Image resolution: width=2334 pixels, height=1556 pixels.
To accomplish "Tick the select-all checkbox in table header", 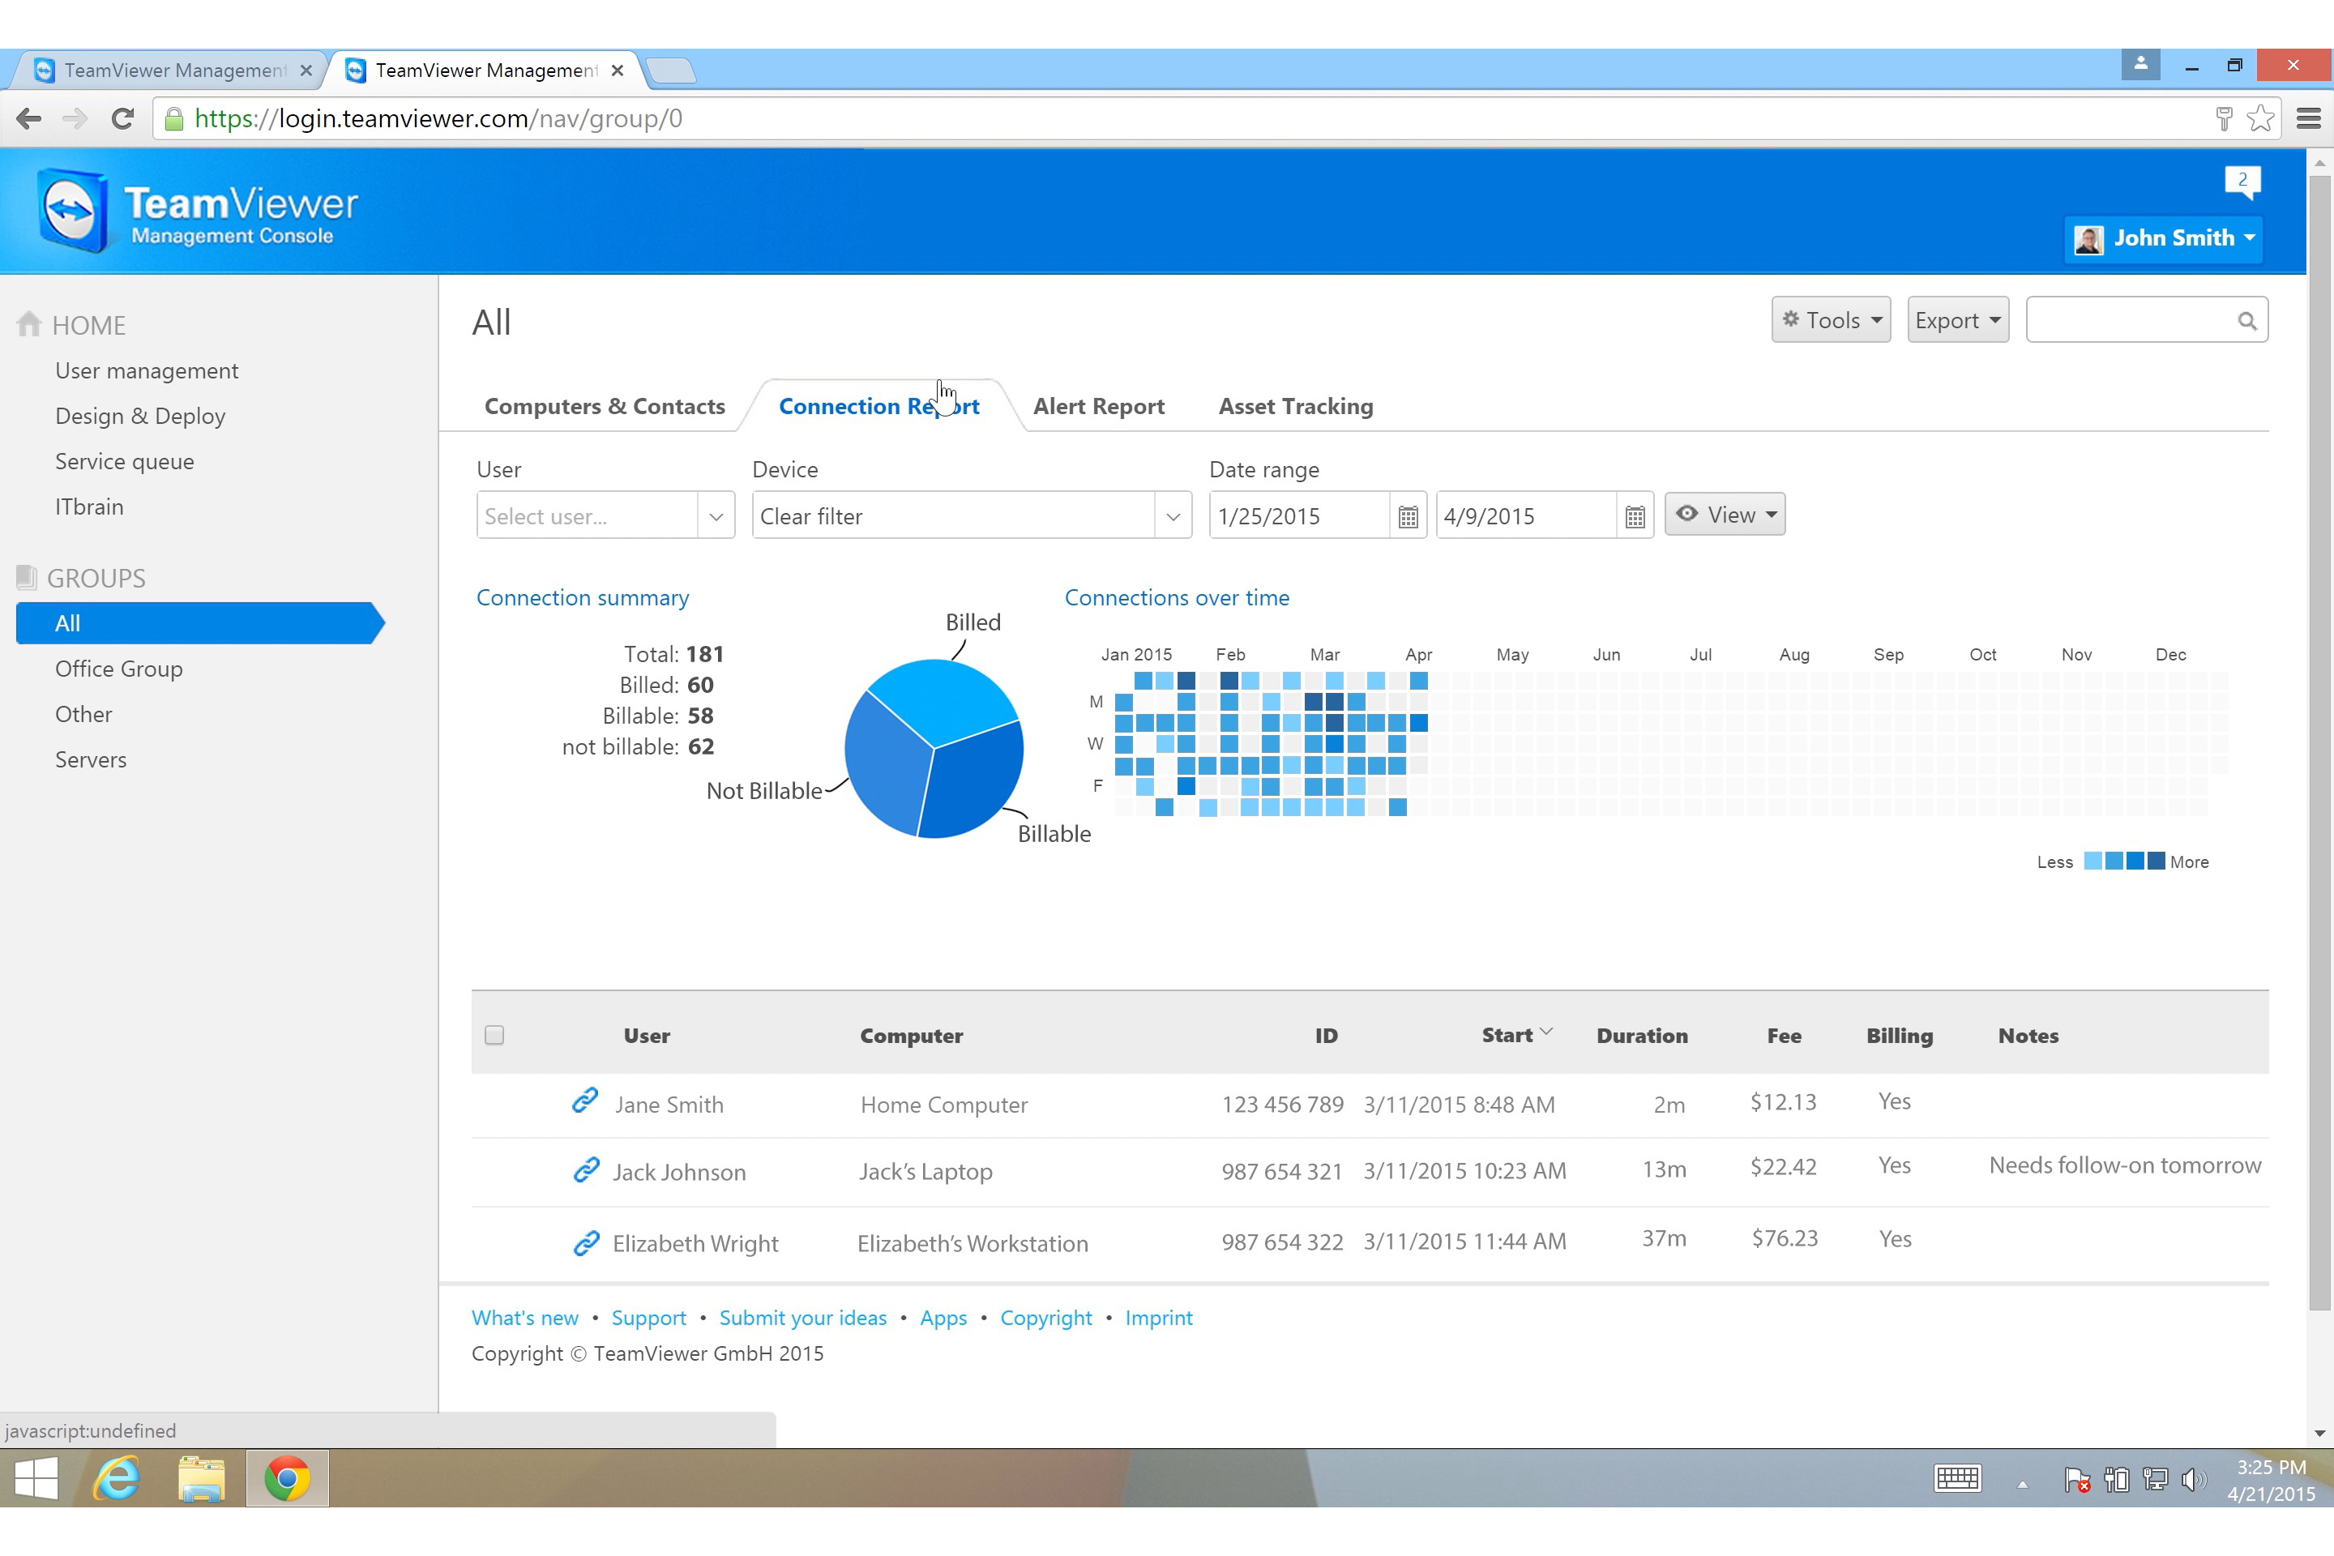I will tap(494, 1035).
